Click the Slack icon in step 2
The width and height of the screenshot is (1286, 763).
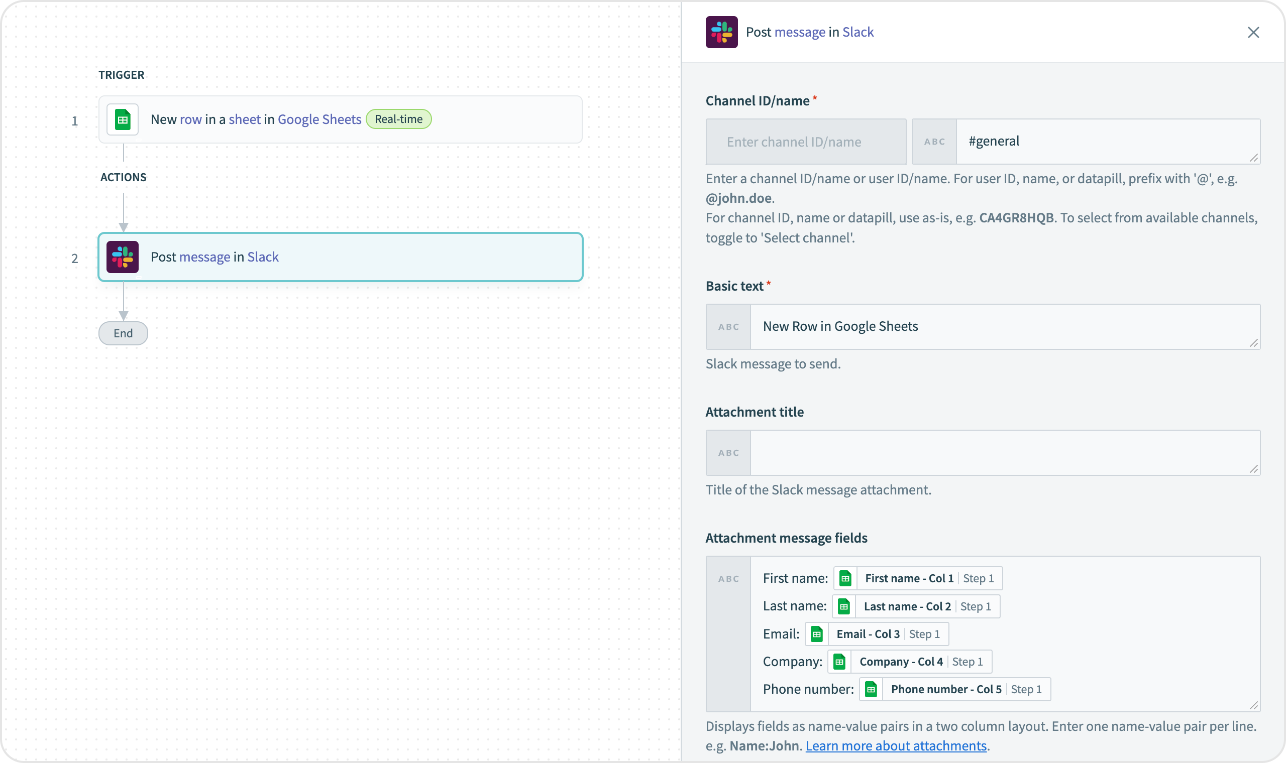click(x=123, y=257)
